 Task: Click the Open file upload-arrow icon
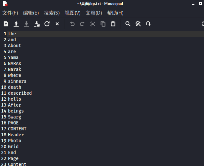coord(16,24)
